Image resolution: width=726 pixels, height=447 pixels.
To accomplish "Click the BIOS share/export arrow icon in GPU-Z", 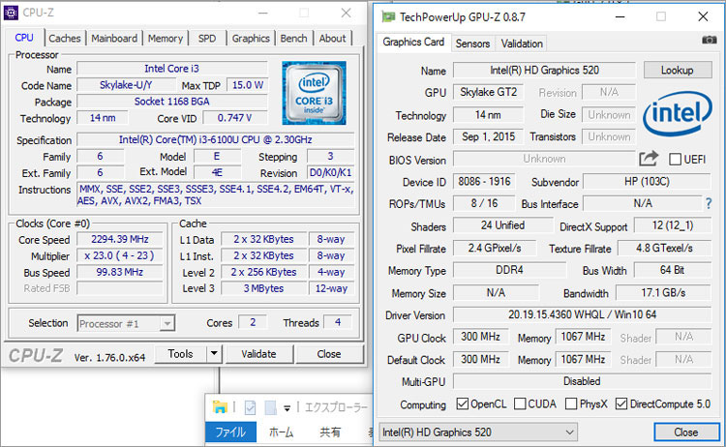I will 649,159.
